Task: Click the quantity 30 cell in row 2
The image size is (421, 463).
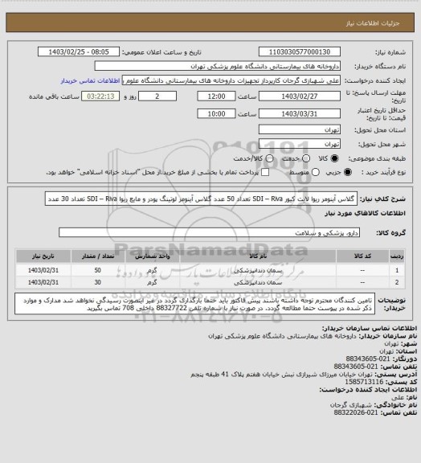Action: tap(98, 282)
